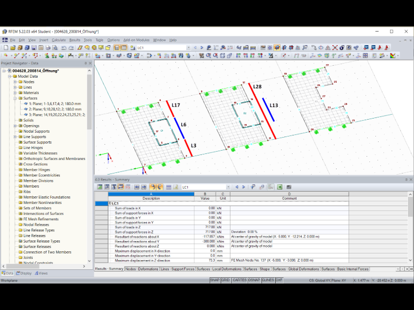This screenshot has width=414, height=310.
Task: Collapse the Surfaces tree folder
Action: [15, 98]
